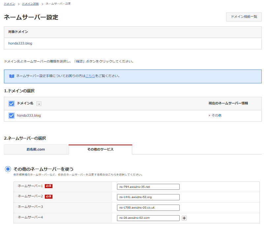Select the その他のネームサーバーを使う radio button
The width and height of the screenshot is (265, 227).
point(8,169)
